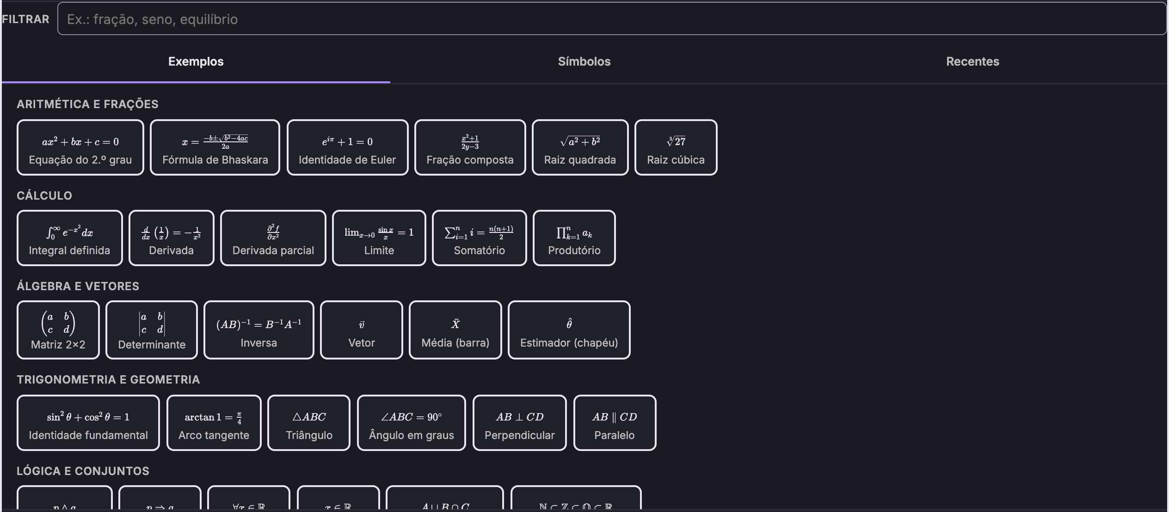Select the Somatório example

click(x=479, y=238)
